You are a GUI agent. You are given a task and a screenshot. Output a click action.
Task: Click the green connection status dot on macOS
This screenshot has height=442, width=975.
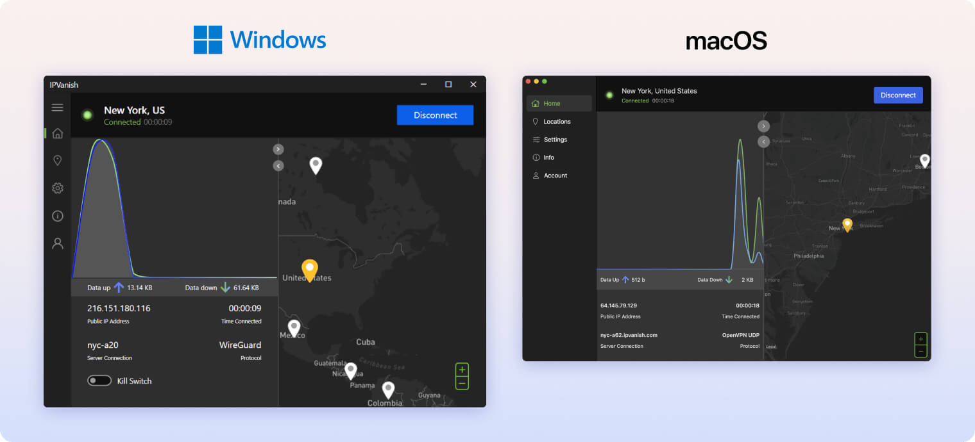click(609, 94)
